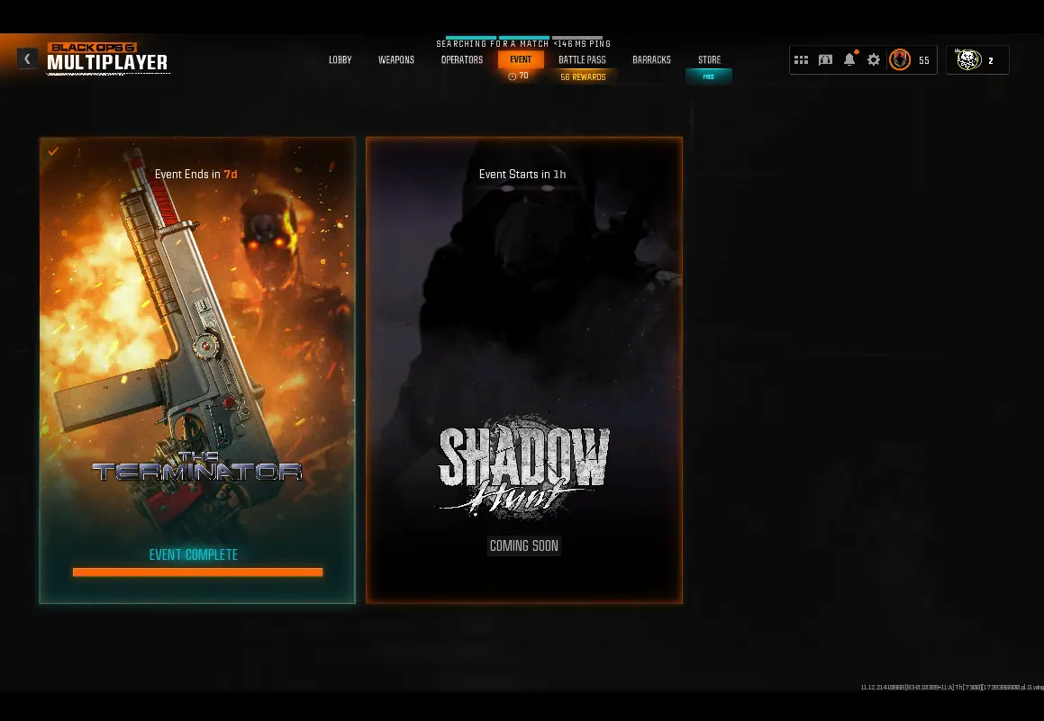
Task: Click the Event Complete progress bar
Action: point(198,572)
